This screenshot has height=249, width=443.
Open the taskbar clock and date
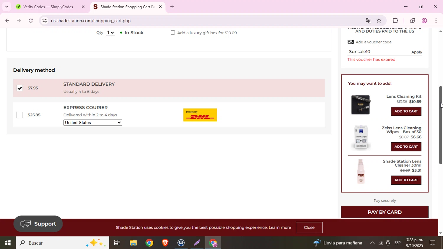[415, 243]
